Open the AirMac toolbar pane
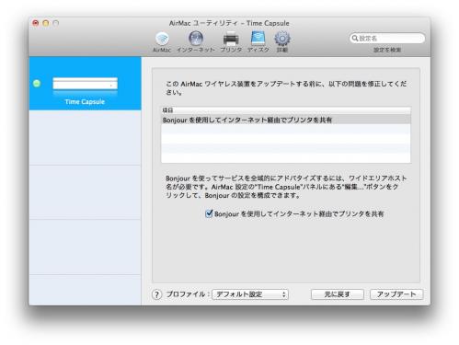Viewport: 459px width, 345px height. 162,42
